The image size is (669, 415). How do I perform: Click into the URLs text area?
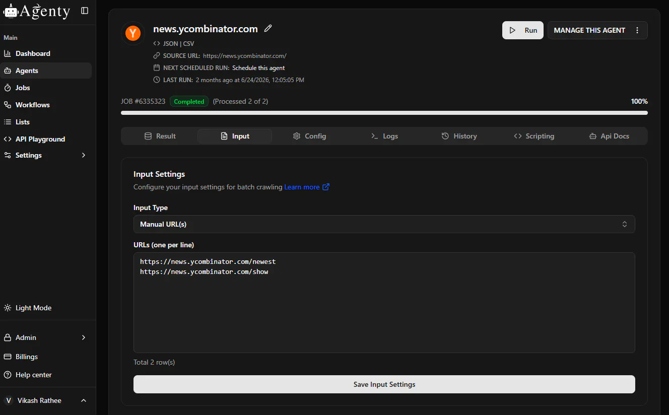tap(384, 303)
